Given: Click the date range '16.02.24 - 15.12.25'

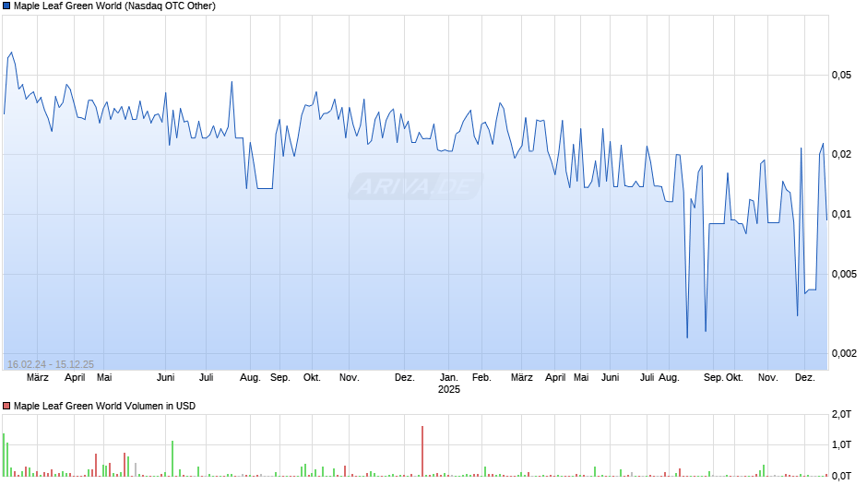Looking at the screenshot, I should (51, 364).
